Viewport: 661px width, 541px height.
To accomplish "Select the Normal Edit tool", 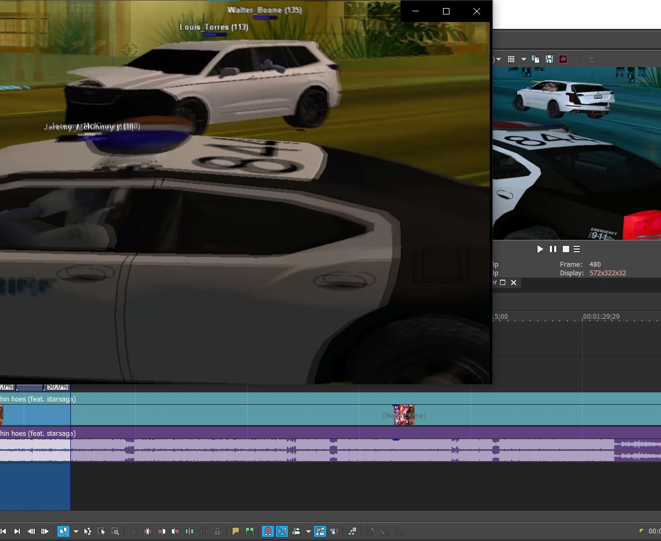I will click(x=63, y=531).
